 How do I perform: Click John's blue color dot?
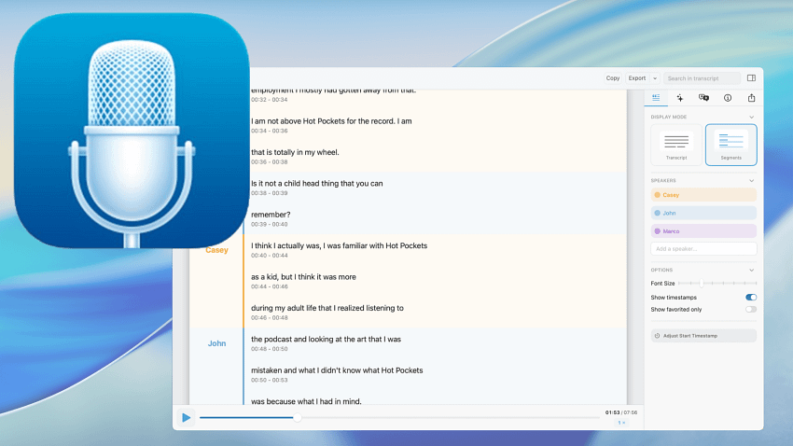click(658, 213)
